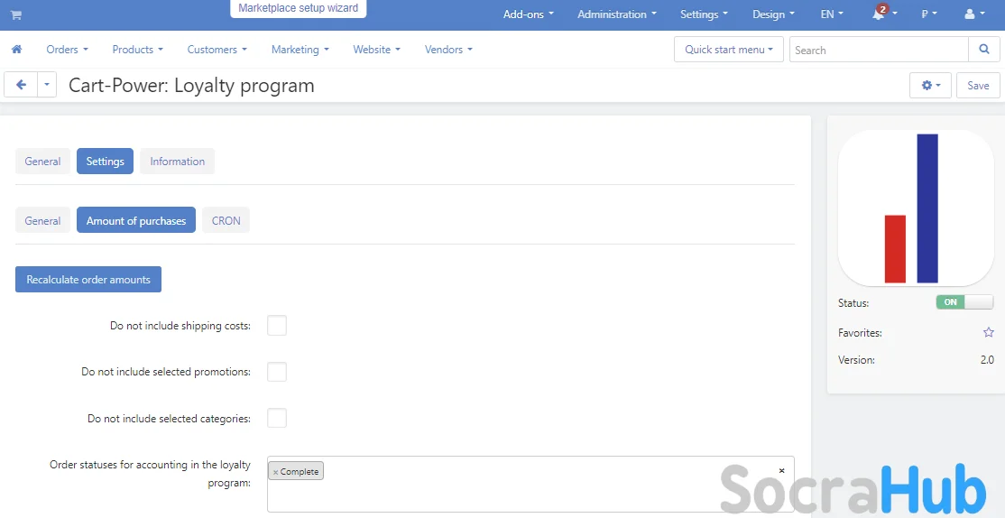Screen dimensions: 1005x518
Task: Open the EN language selector
Action: click(x=832, y=14)
